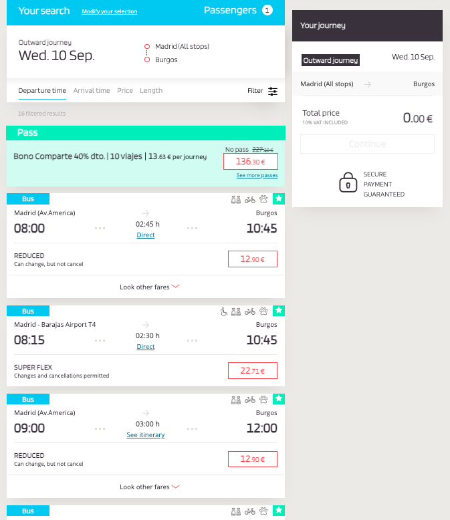This screenshot has width=450, height=520.
Task: Expand other fares for 08:00 bus
Action: click(150, 287)
